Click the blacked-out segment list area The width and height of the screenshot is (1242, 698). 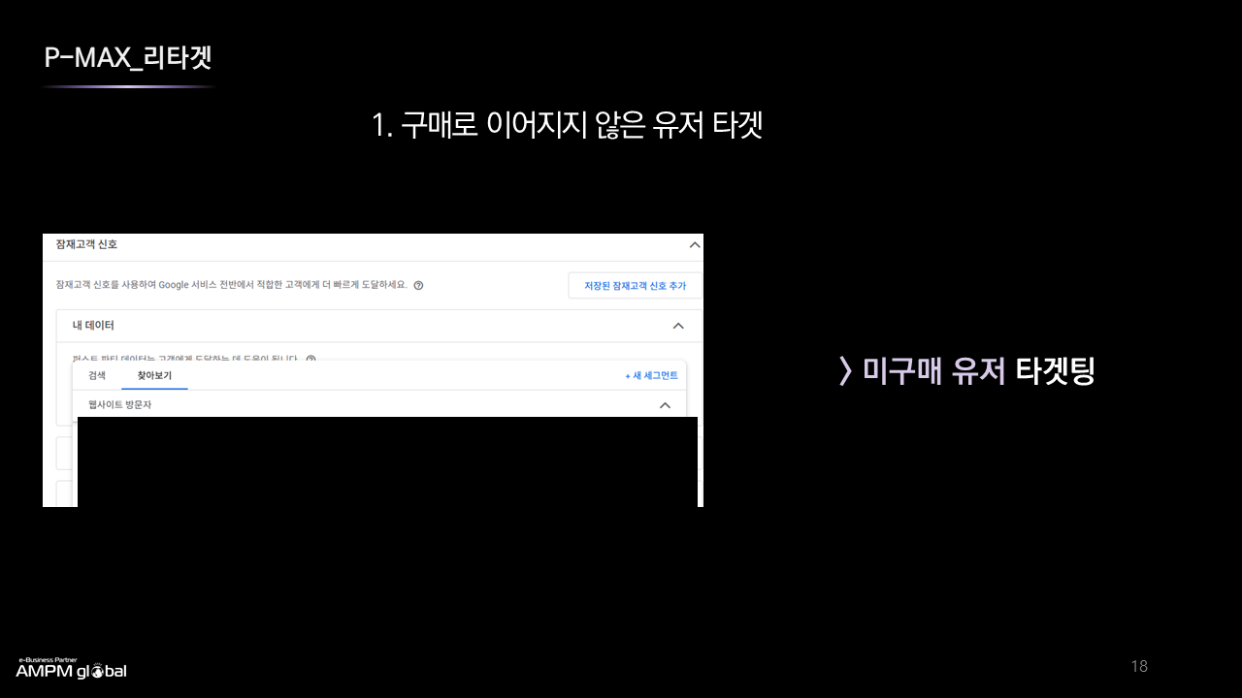point(387,461)
